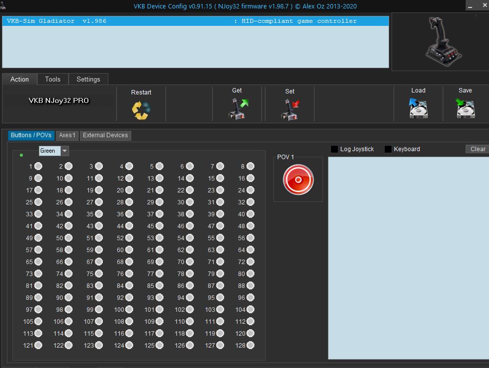Click button indicator 73
Image resolution: width=489 pixels, height=368 pixels.
coord(38,274)
